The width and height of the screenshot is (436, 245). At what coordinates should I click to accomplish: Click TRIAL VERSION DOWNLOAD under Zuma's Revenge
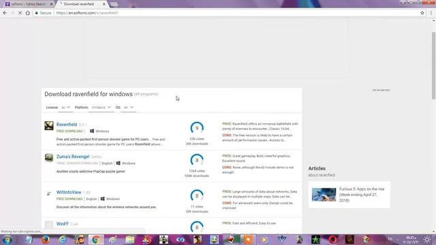[77, 163]
